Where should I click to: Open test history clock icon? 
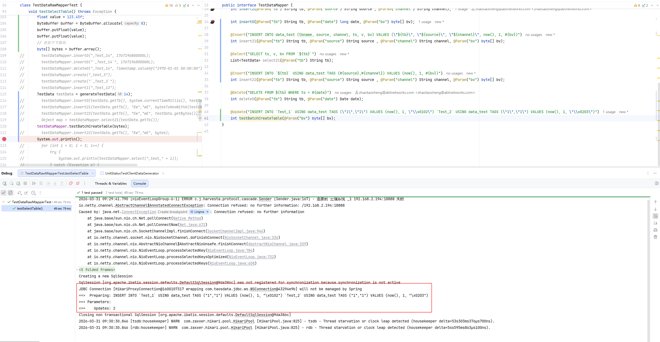33,193
